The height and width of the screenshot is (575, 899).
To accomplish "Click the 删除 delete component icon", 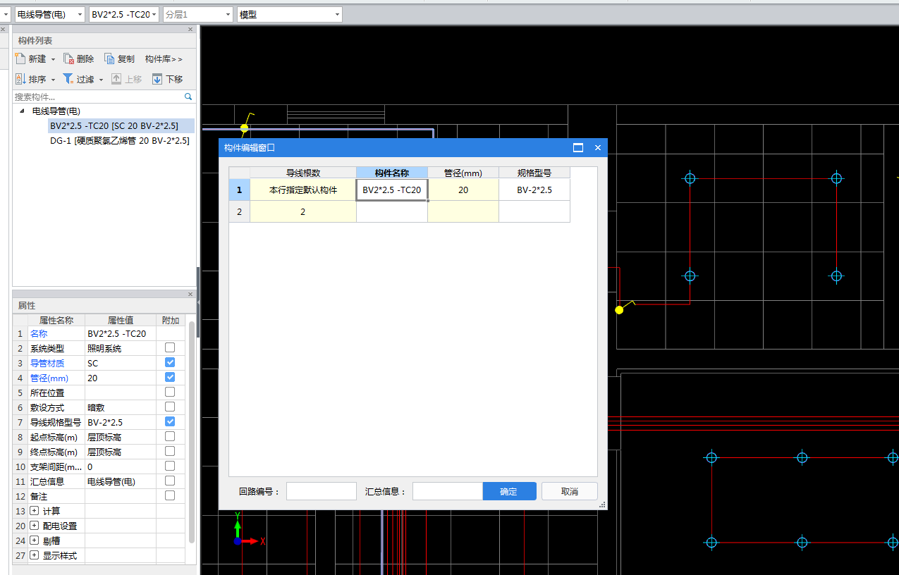I will [x=68, y=58].
